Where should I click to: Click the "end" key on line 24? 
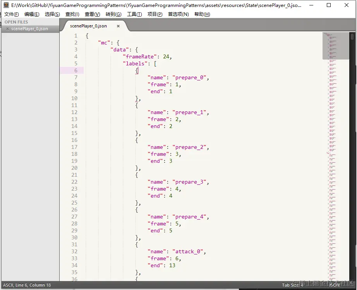click(x=155, y=196)
